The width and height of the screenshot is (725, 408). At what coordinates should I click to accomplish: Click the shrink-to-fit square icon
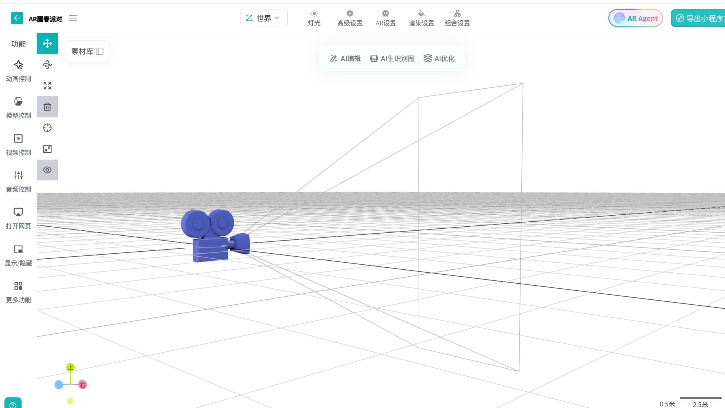point(47,149)
